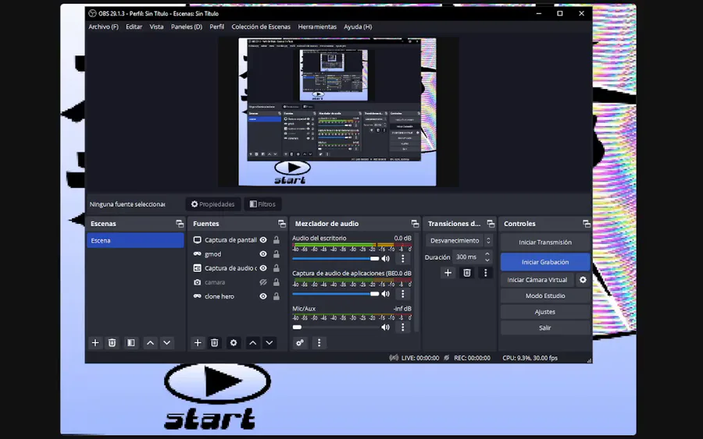Mute Captura de audio de aplicaciones speaker

click(386, 294)
